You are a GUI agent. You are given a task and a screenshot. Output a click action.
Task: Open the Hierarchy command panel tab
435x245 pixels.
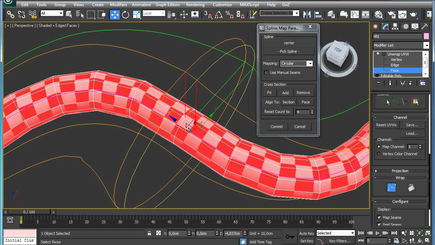click(395, 27)
